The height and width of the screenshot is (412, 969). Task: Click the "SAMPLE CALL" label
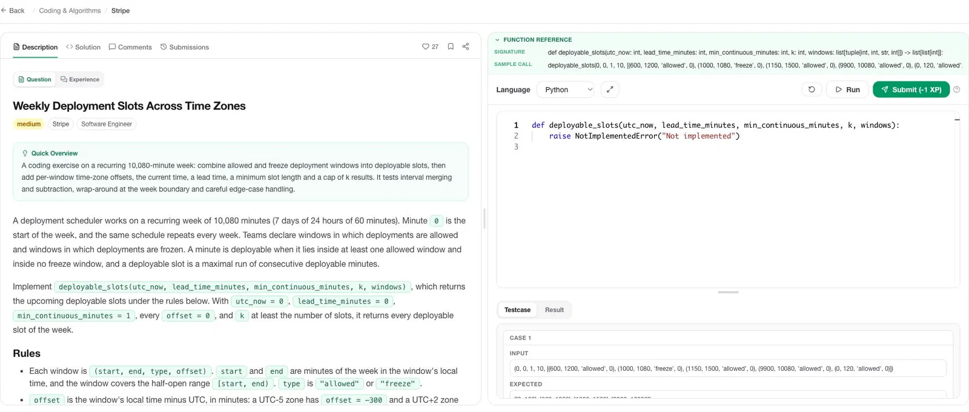(x=513, y=64)
